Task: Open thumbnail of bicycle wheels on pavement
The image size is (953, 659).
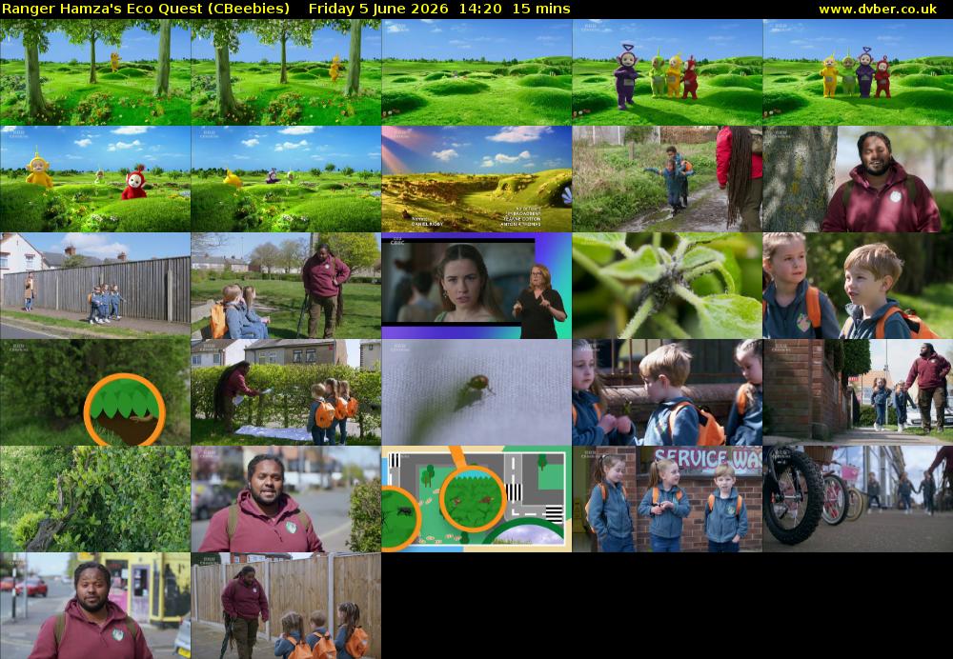Action: click(858, 499)
